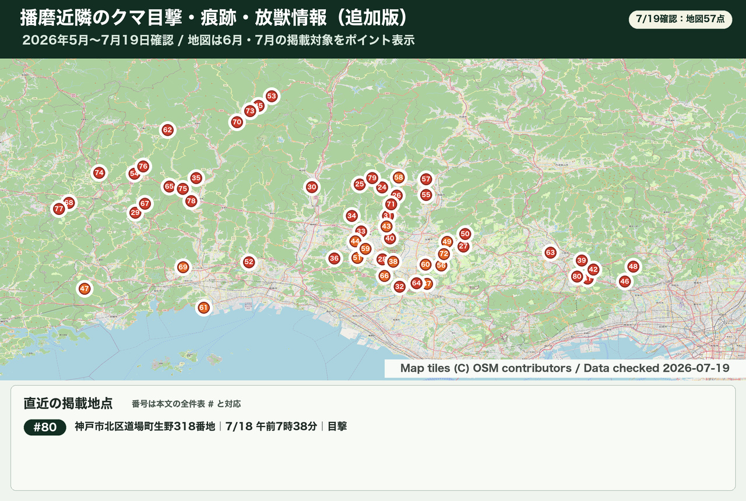
Task: Select map marker 79
Action: pos(372,178)
